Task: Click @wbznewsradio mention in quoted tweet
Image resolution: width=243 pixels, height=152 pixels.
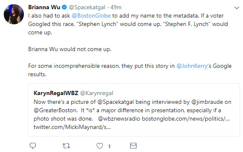Action: tap(119, 119)
